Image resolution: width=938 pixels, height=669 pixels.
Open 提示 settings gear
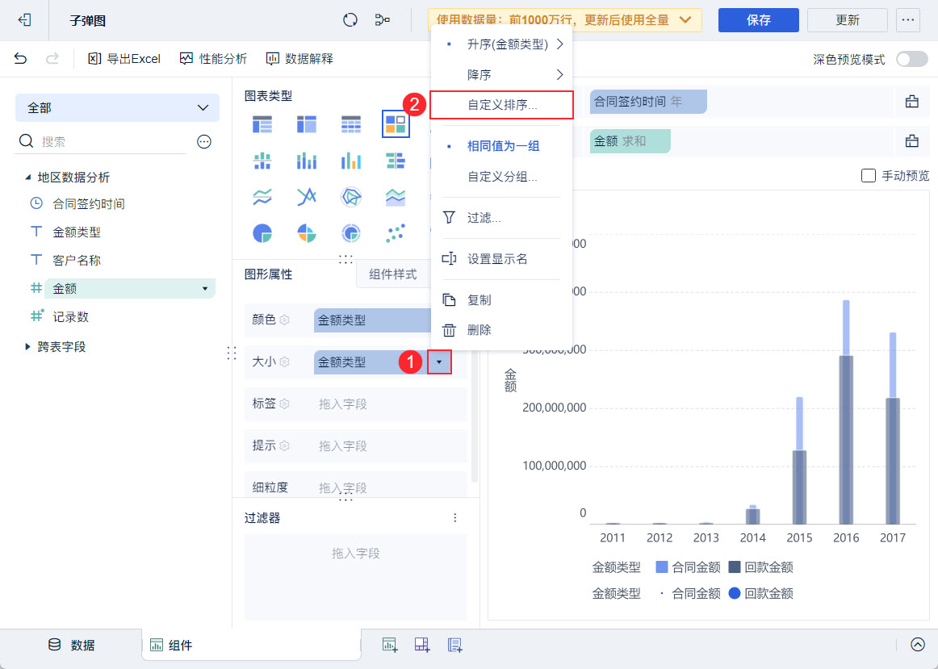(x=285, y=445)
